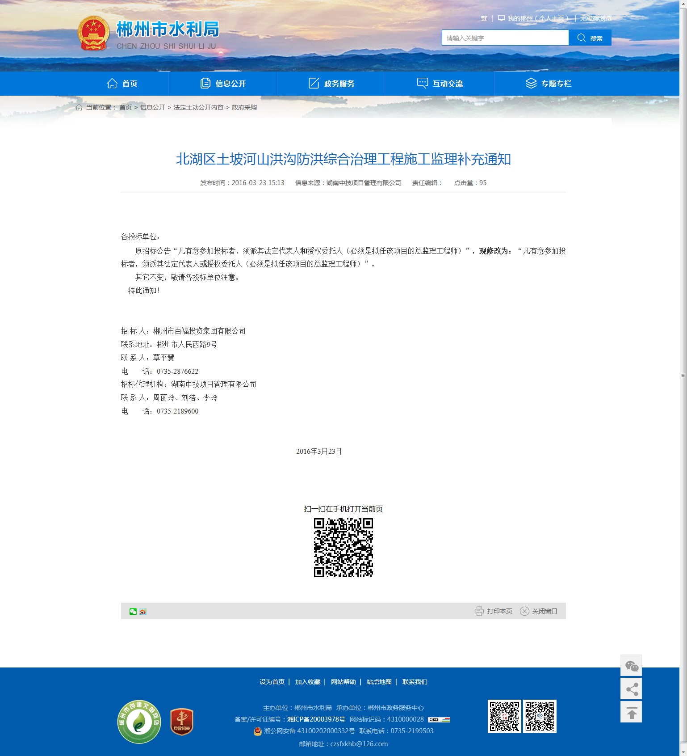
Task: Open the 互动交流 navigation tab
Action: pos(440,84)
